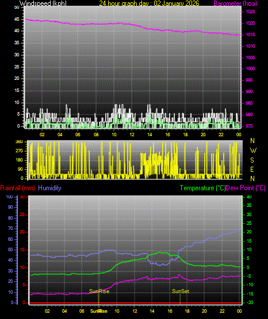Click the 24 hour graph day title
The height and width of the screenshot is (319, 268).
point(149,3)
